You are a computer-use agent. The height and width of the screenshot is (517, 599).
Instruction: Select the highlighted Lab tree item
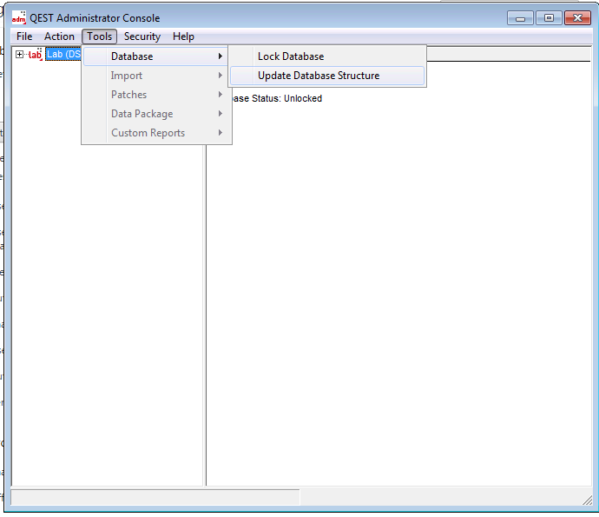pyautogui.click(x=64, y=55)
